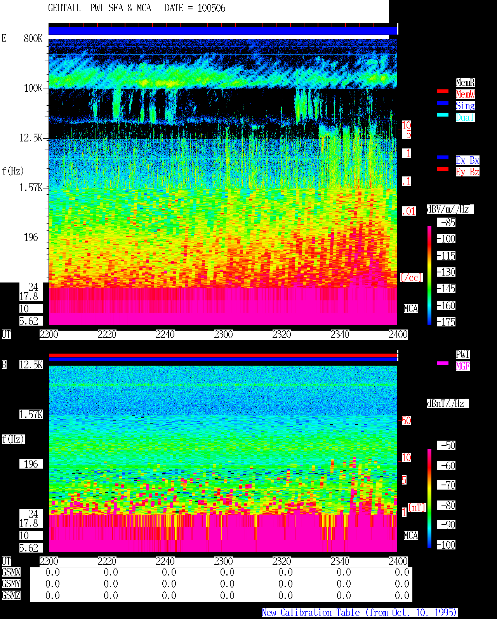Image resolution: width=497 pixels, height=619 pixels.
Task: Click the red .01 density tick
Action: pos(409,211)
